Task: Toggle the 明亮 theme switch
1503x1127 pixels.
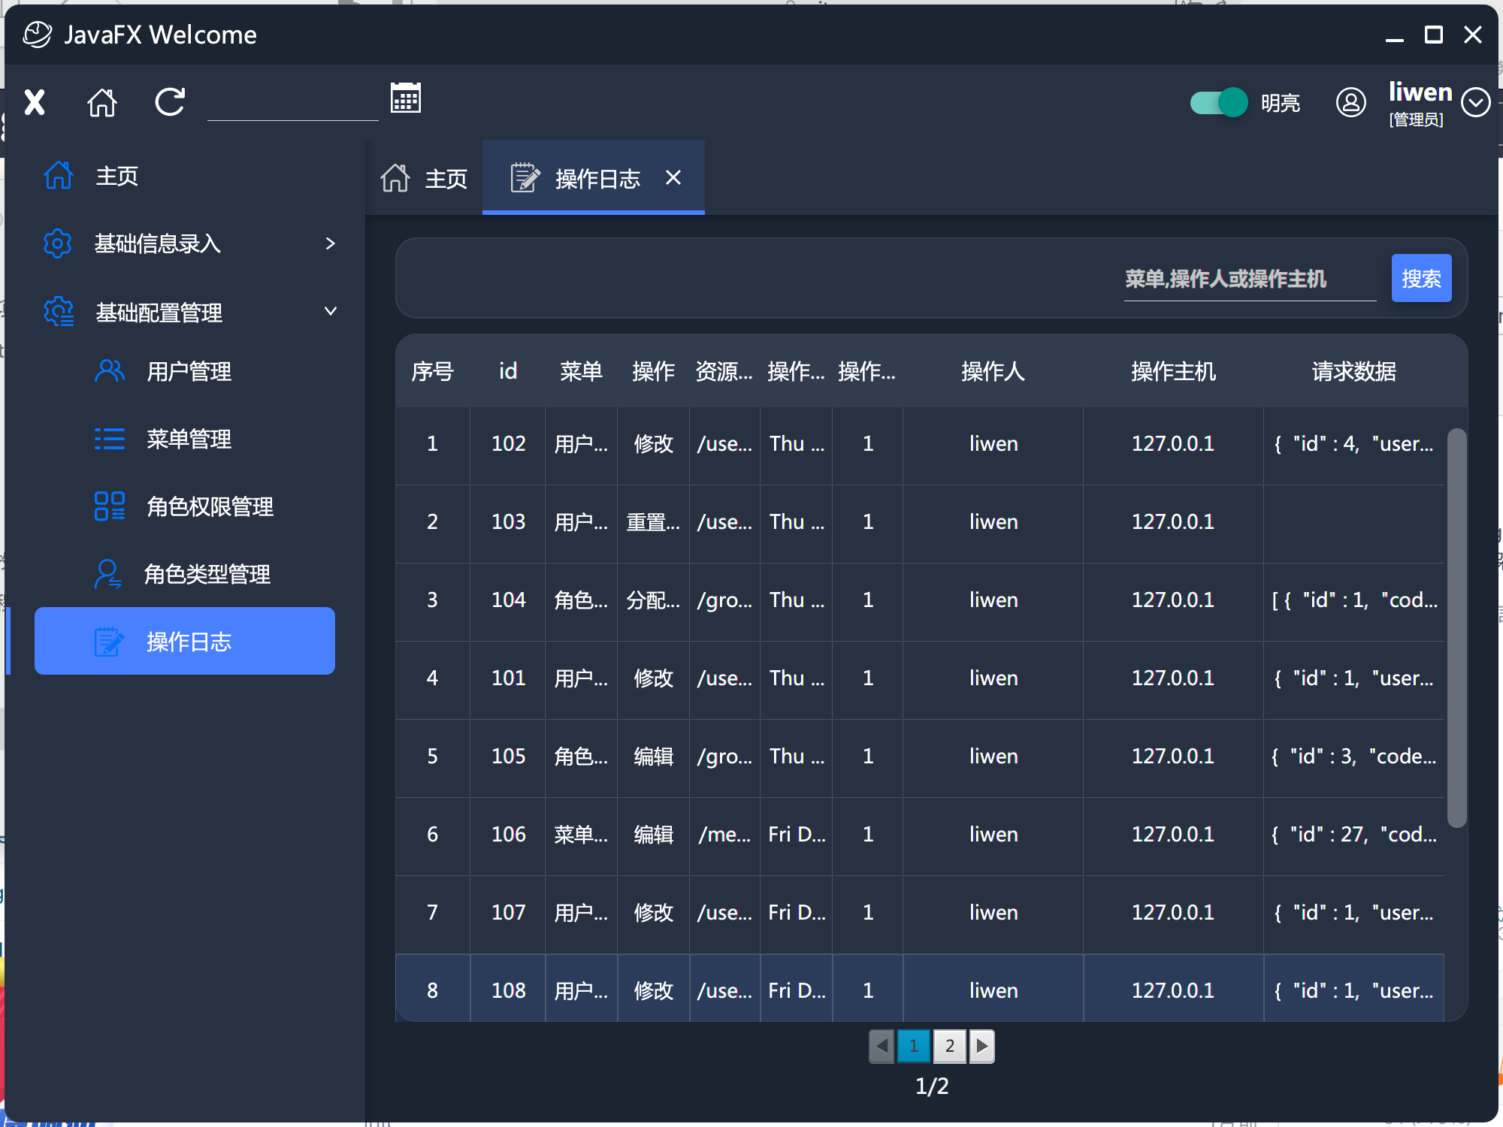Action: tap(1218, 102)
